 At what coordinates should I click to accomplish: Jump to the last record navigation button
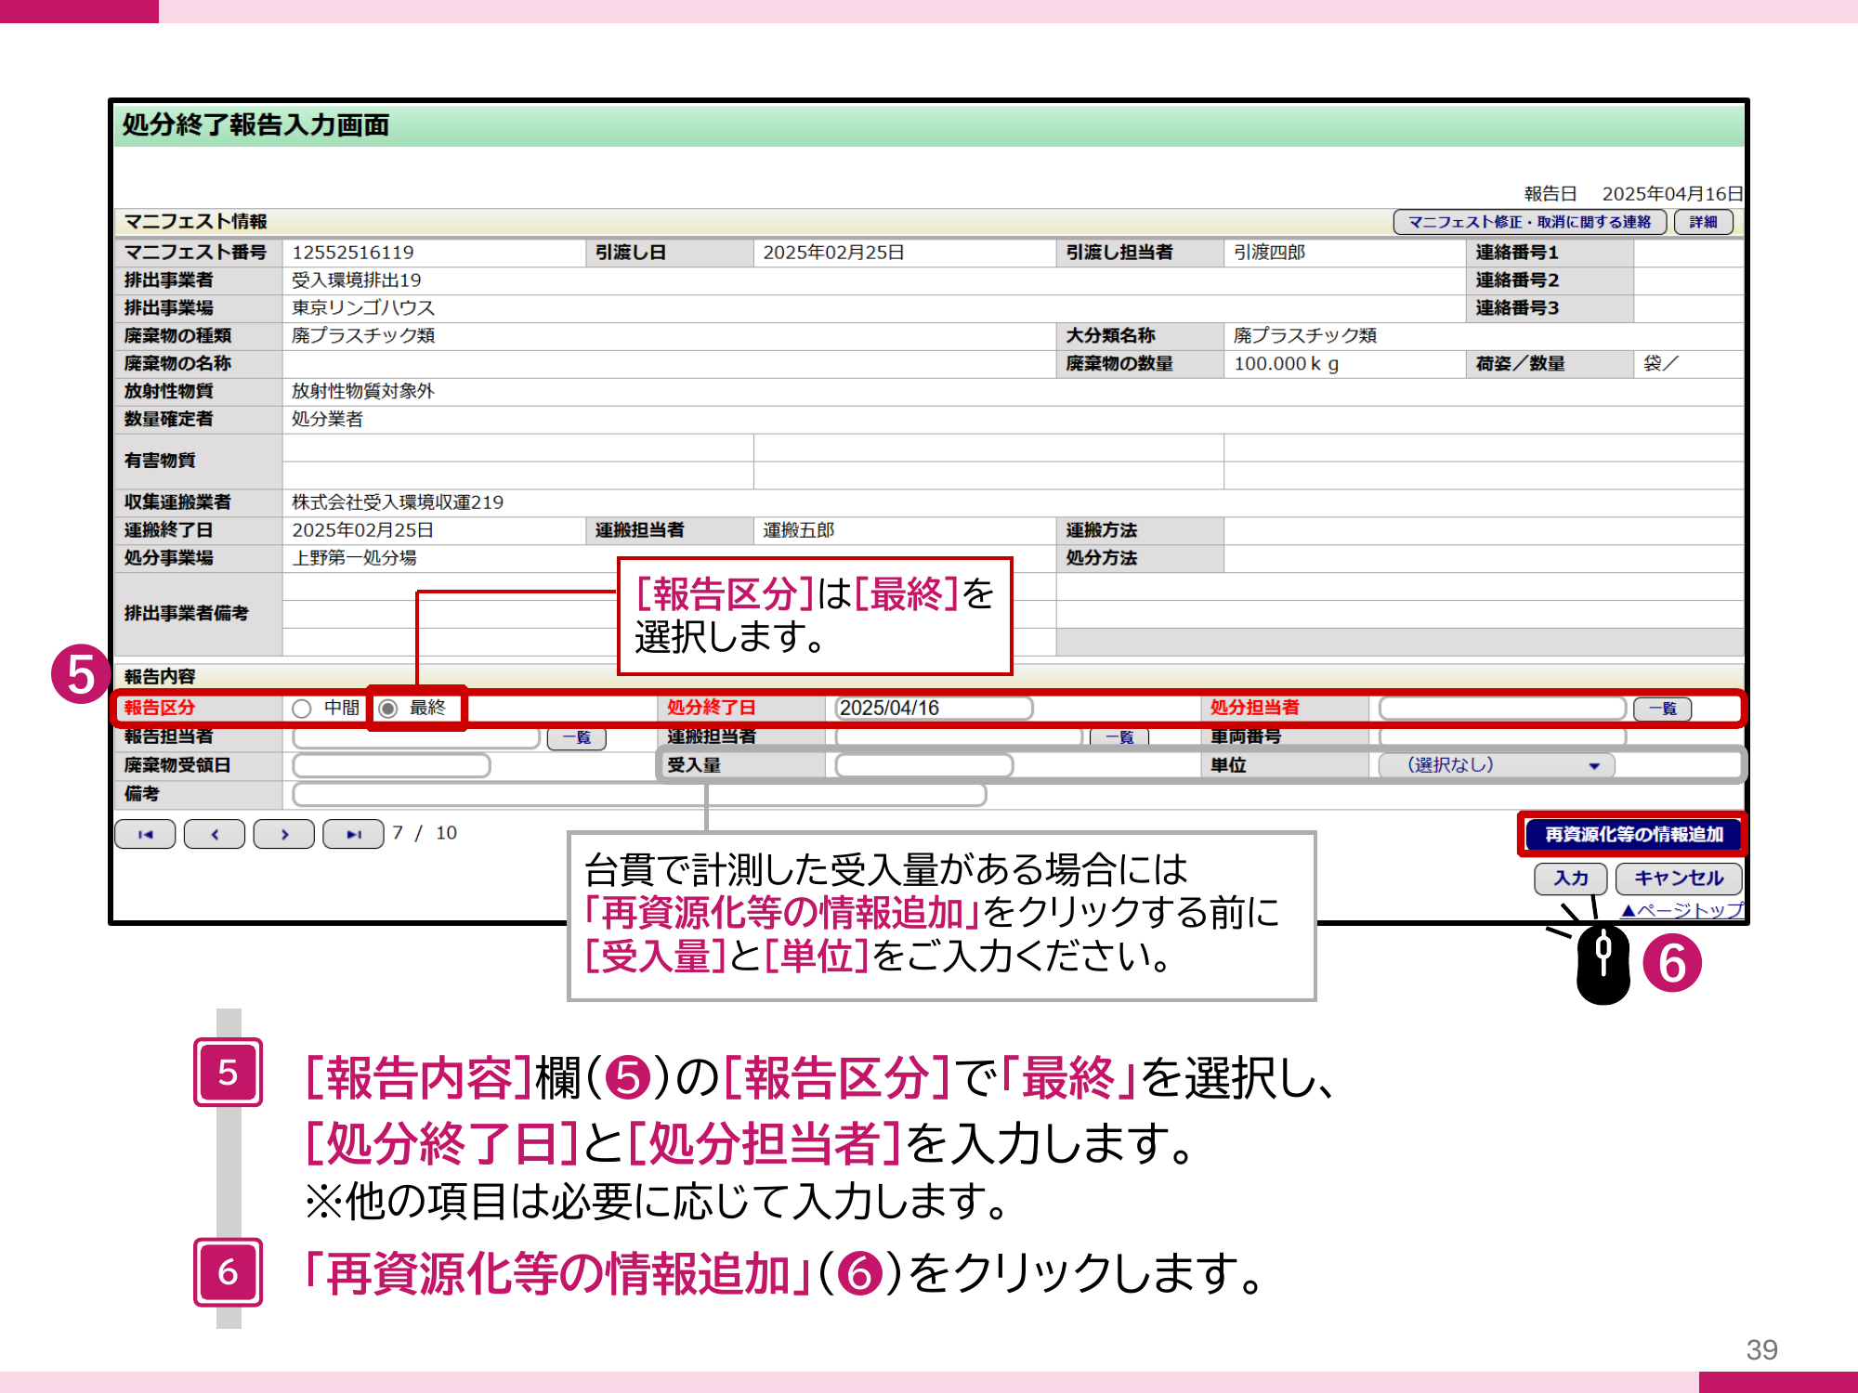(x=353, y=834)
